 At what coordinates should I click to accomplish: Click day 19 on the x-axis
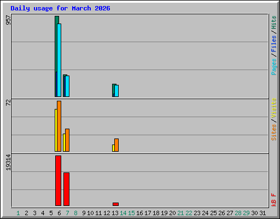click(x=164, y=213)
